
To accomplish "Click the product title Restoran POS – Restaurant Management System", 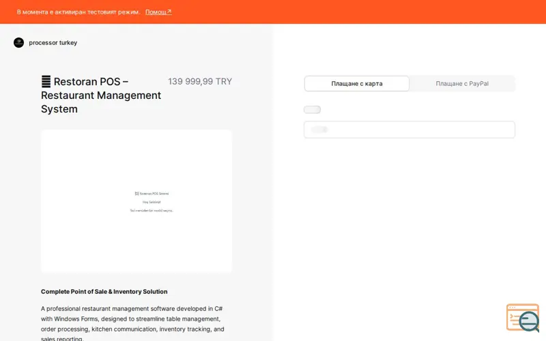I will (101, 95).
